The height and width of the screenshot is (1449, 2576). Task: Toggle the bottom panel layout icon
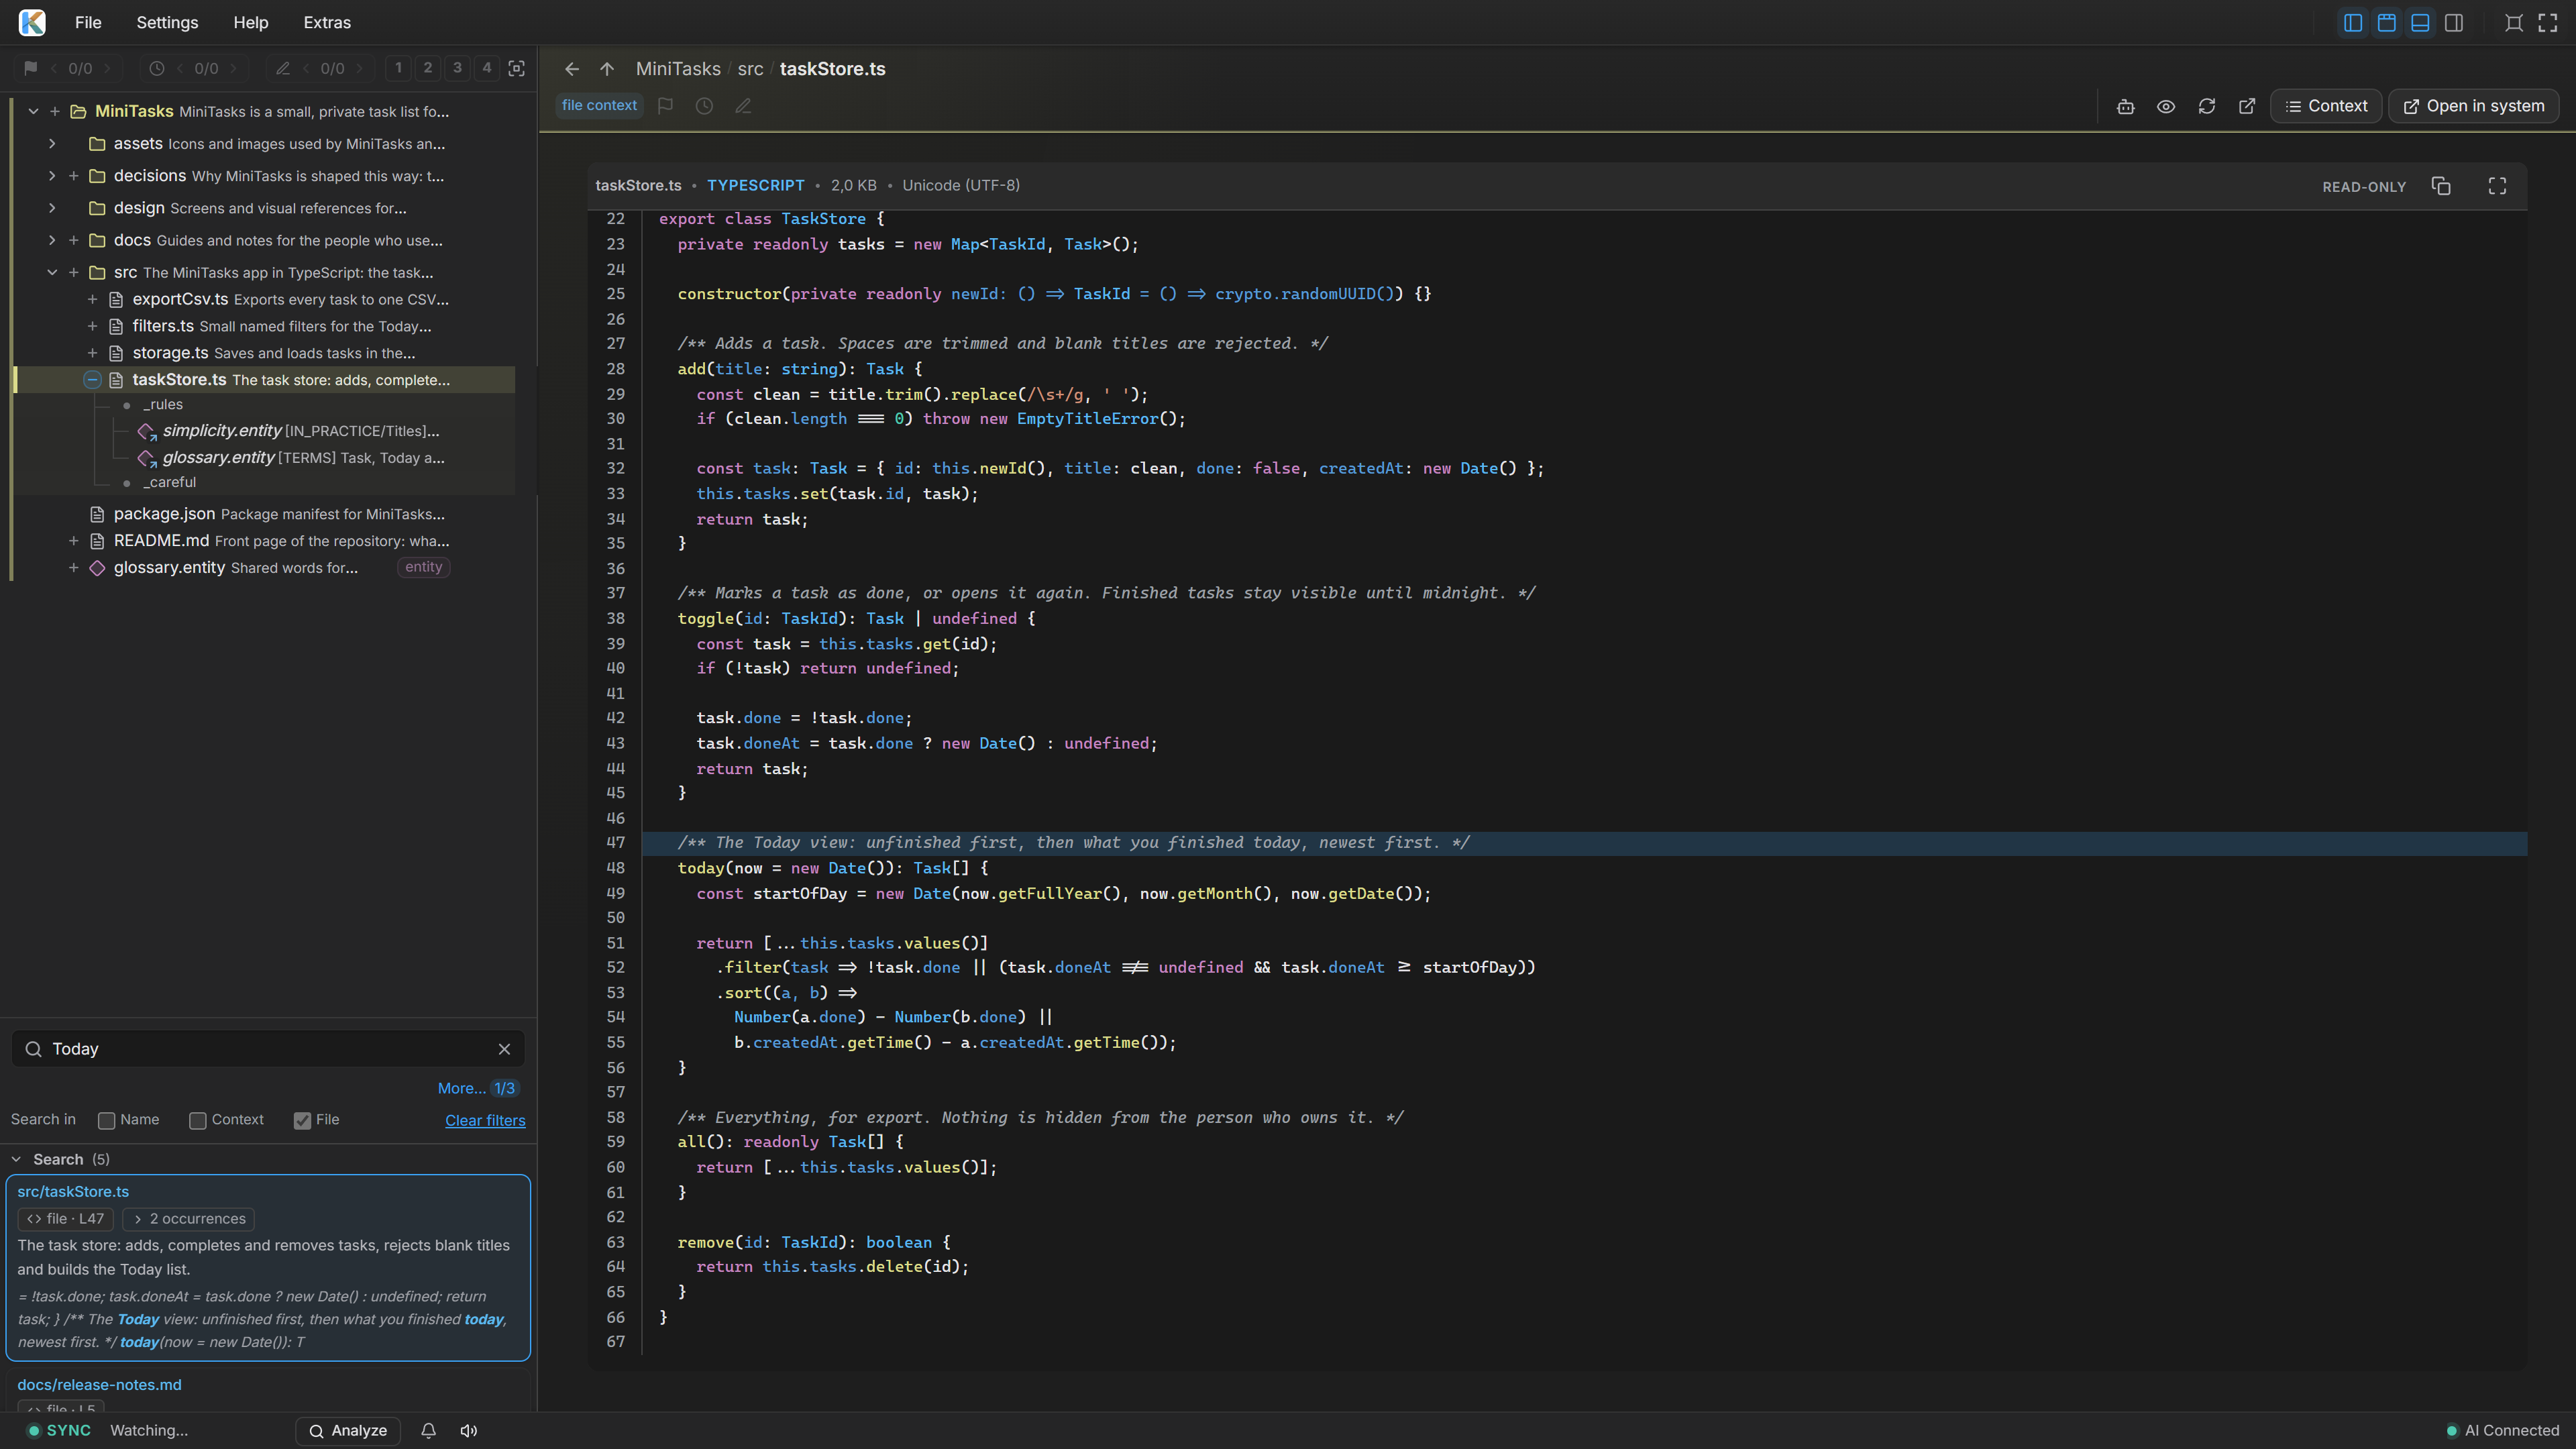(2420, 22)
